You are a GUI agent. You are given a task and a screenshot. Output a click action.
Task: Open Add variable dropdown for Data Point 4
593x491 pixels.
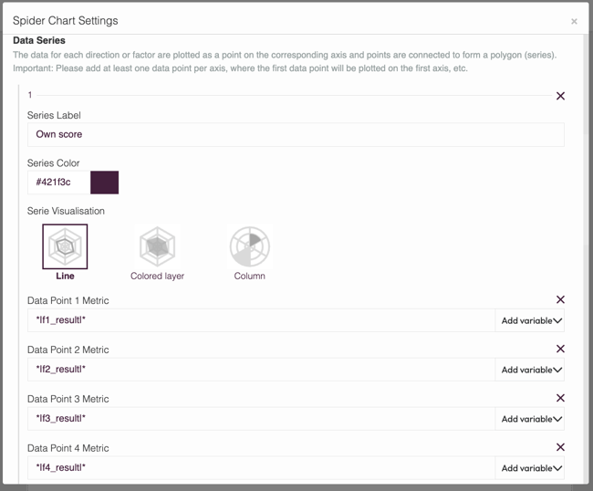point(530,468)
